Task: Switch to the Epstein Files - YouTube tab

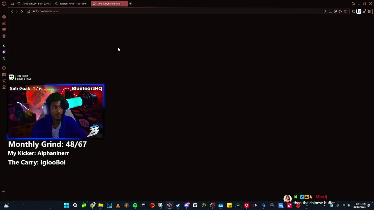Action: (72, 3)
